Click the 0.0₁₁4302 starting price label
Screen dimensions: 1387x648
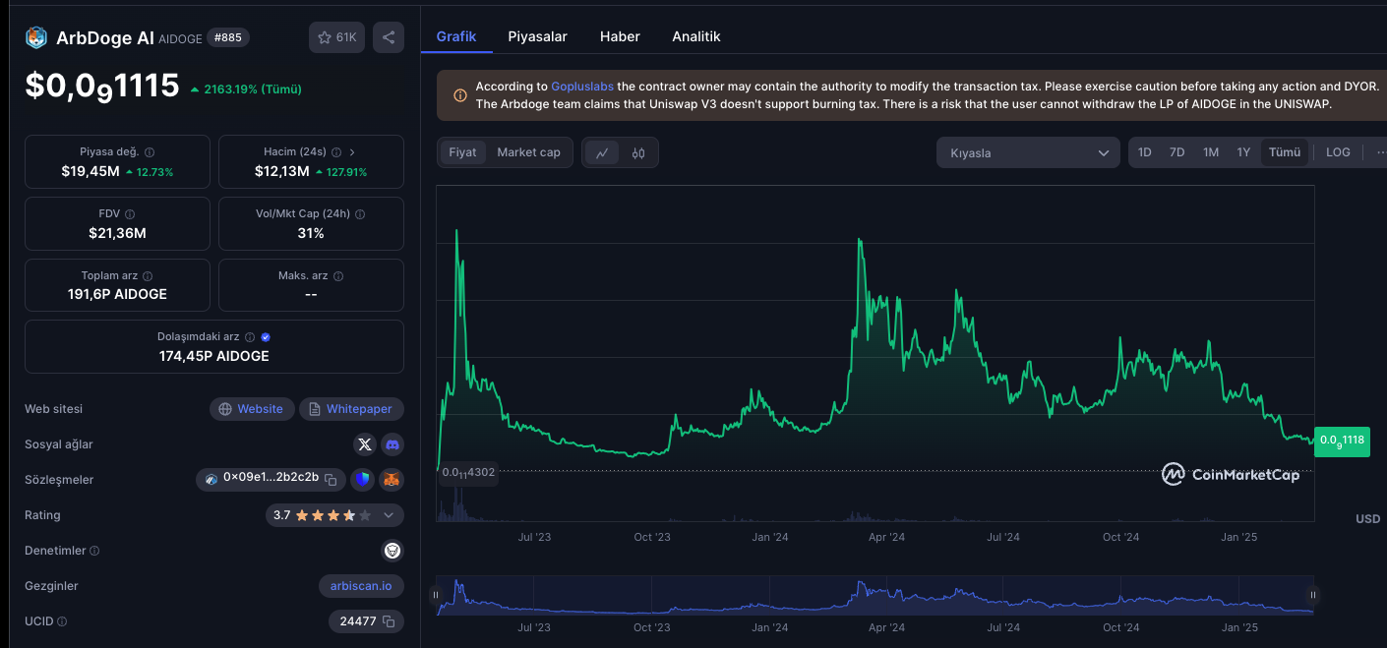point(468,472)
